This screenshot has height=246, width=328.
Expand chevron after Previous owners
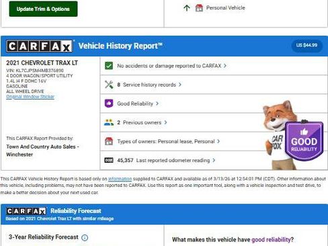pyautogui.click(x=165, y=122)
